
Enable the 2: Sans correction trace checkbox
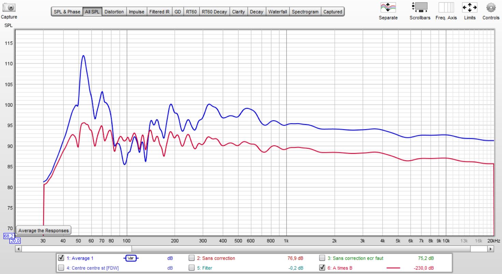tap(192, 258)
